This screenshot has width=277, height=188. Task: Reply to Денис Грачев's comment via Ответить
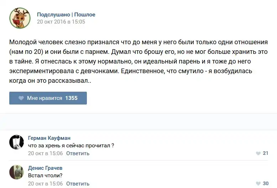coord(78,183)
